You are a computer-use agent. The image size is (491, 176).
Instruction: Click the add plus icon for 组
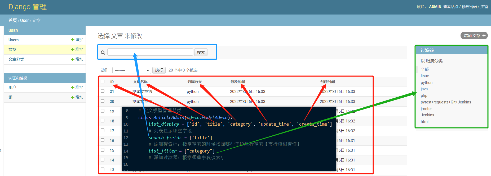[x=73, y=97]
